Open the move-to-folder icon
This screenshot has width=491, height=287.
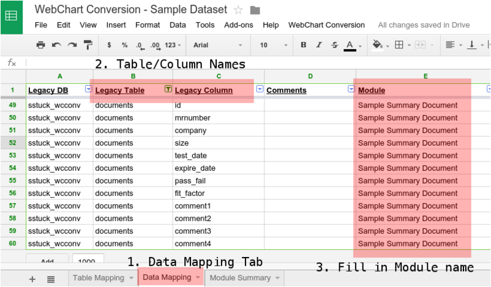255,10
